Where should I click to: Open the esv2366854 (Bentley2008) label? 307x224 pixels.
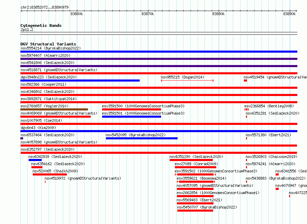[x=269, y=106]
